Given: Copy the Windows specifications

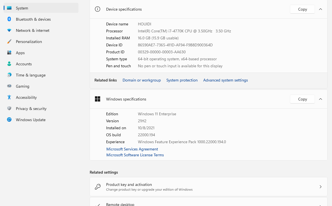Looking at the screenshot, I should coord(302,99).
